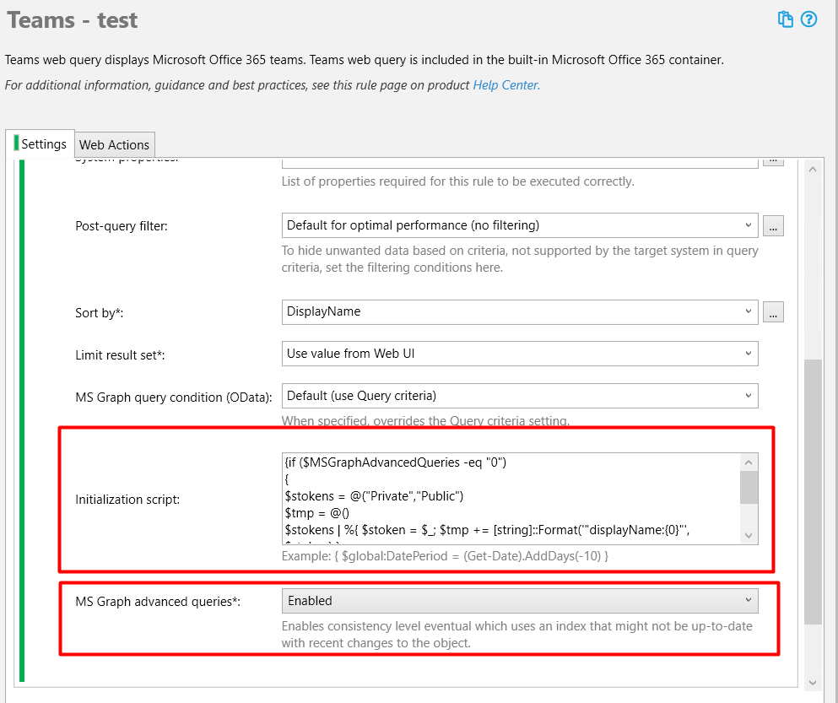Click the settings panel scroll down arrow

(x=813, y=683)
